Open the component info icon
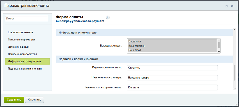The height and width of the screenshot is (107, 239). tap(108, 17)
